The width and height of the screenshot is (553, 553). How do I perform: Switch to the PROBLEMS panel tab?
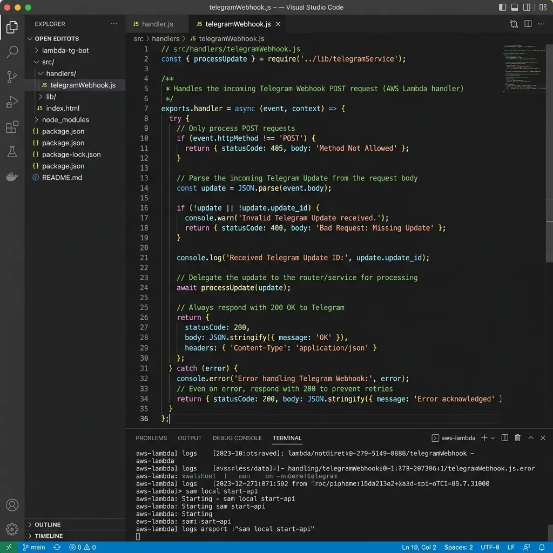[x=151, y=438]
